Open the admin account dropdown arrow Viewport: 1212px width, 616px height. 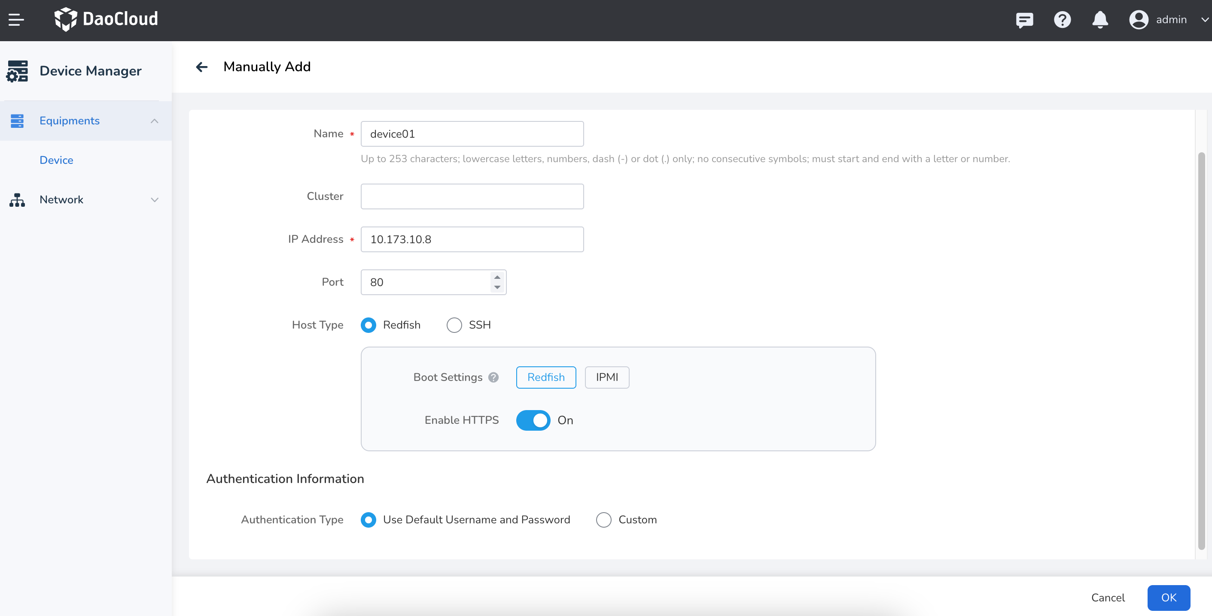pyautogui.click(x=1204, y=20)
